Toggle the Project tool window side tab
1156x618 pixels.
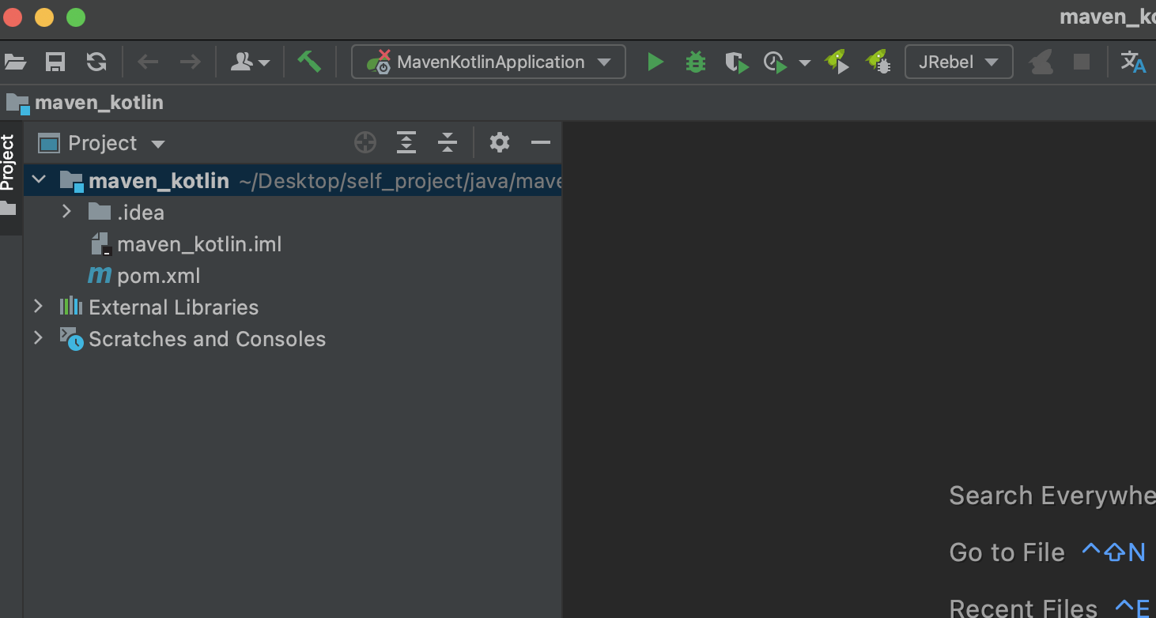pos(7,162)
